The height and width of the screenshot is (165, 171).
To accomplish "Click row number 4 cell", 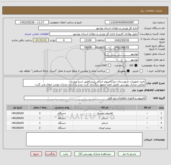I will click(161, 128).
